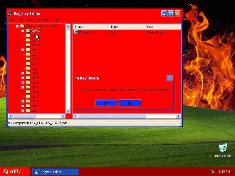Image resolution: width=235 pixels, height=176 pixels.
Task: Expand the .pma key
Action: [23, 73]
